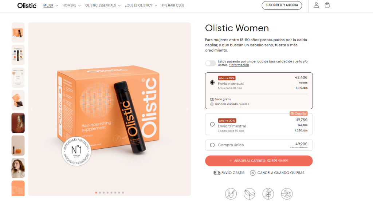Image resolution: width=373 pixels, height=201 pixels.
Task: Click the hand holding plant icon
Action: [x=287, y=194]
